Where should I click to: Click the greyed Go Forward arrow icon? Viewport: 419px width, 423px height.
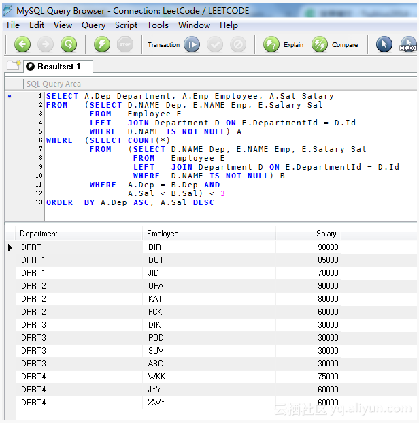click(x=46, y=44)
